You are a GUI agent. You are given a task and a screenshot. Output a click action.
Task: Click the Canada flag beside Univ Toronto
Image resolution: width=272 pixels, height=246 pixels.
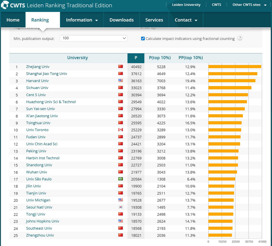point(120,130)
